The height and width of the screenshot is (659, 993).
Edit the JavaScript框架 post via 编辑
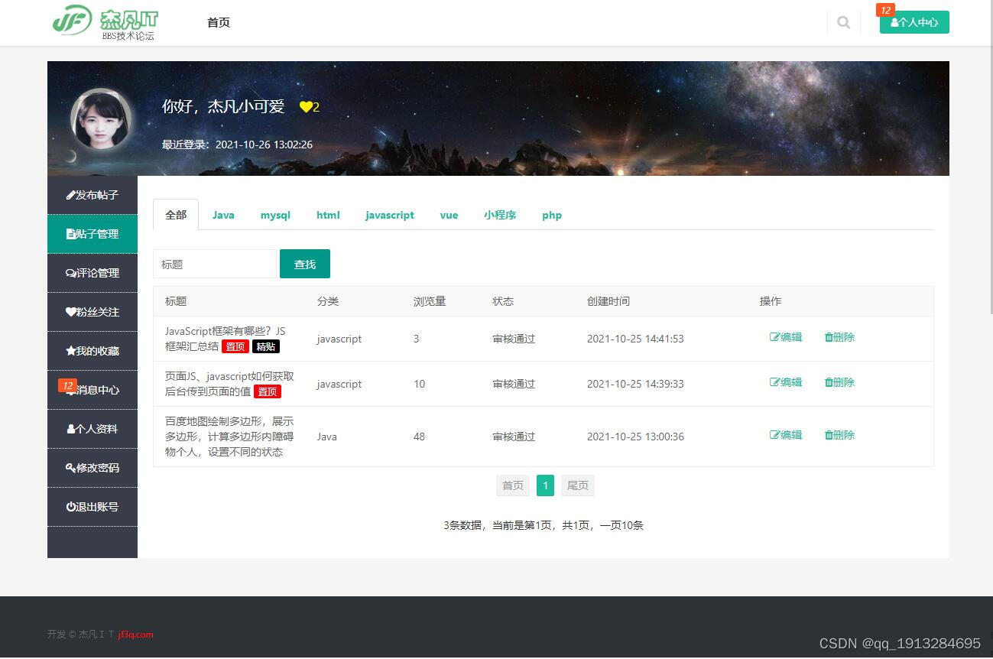786,337
